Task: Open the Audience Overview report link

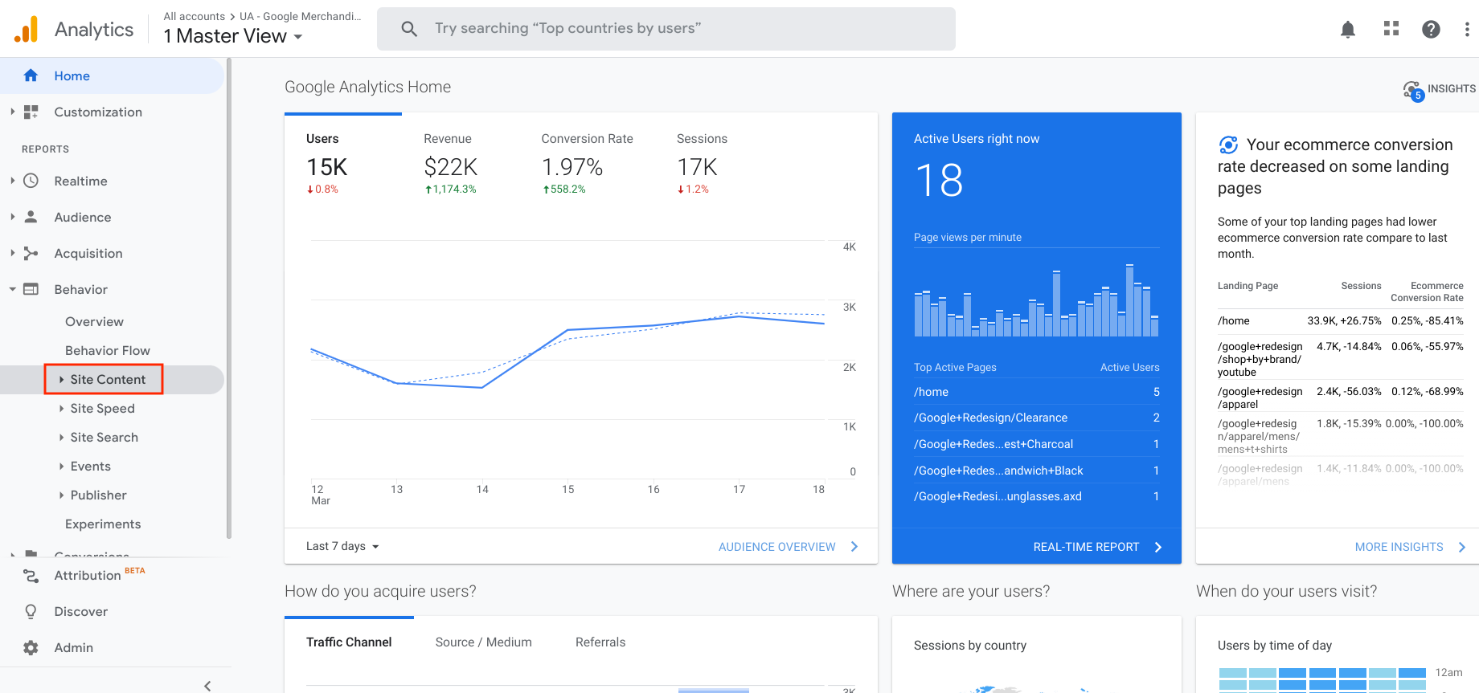Action: click(777, 547)
